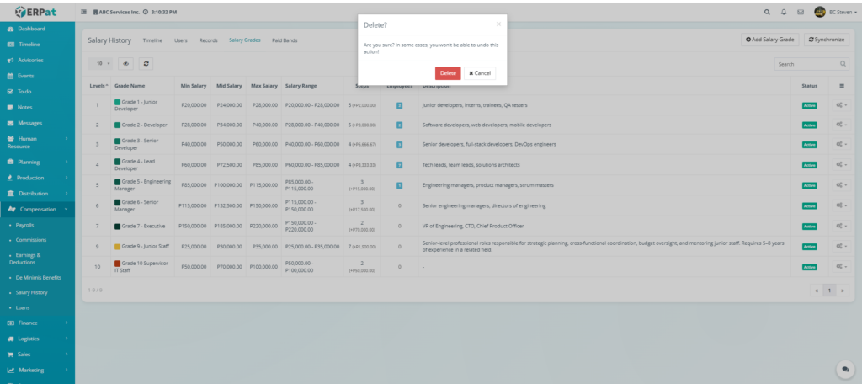Click the employees count badge for Grade 1
This screenshot has width=862, height=384.
[x=399, y=105]
